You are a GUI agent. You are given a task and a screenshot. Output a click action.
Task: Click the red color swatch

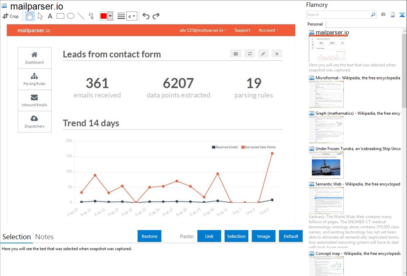coord(104,16)
